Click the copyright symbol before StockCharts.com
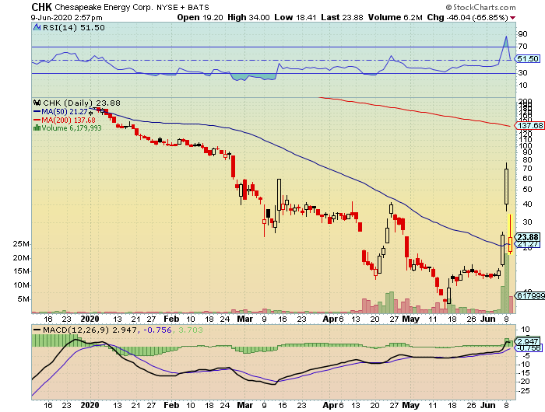 [448, 7]
